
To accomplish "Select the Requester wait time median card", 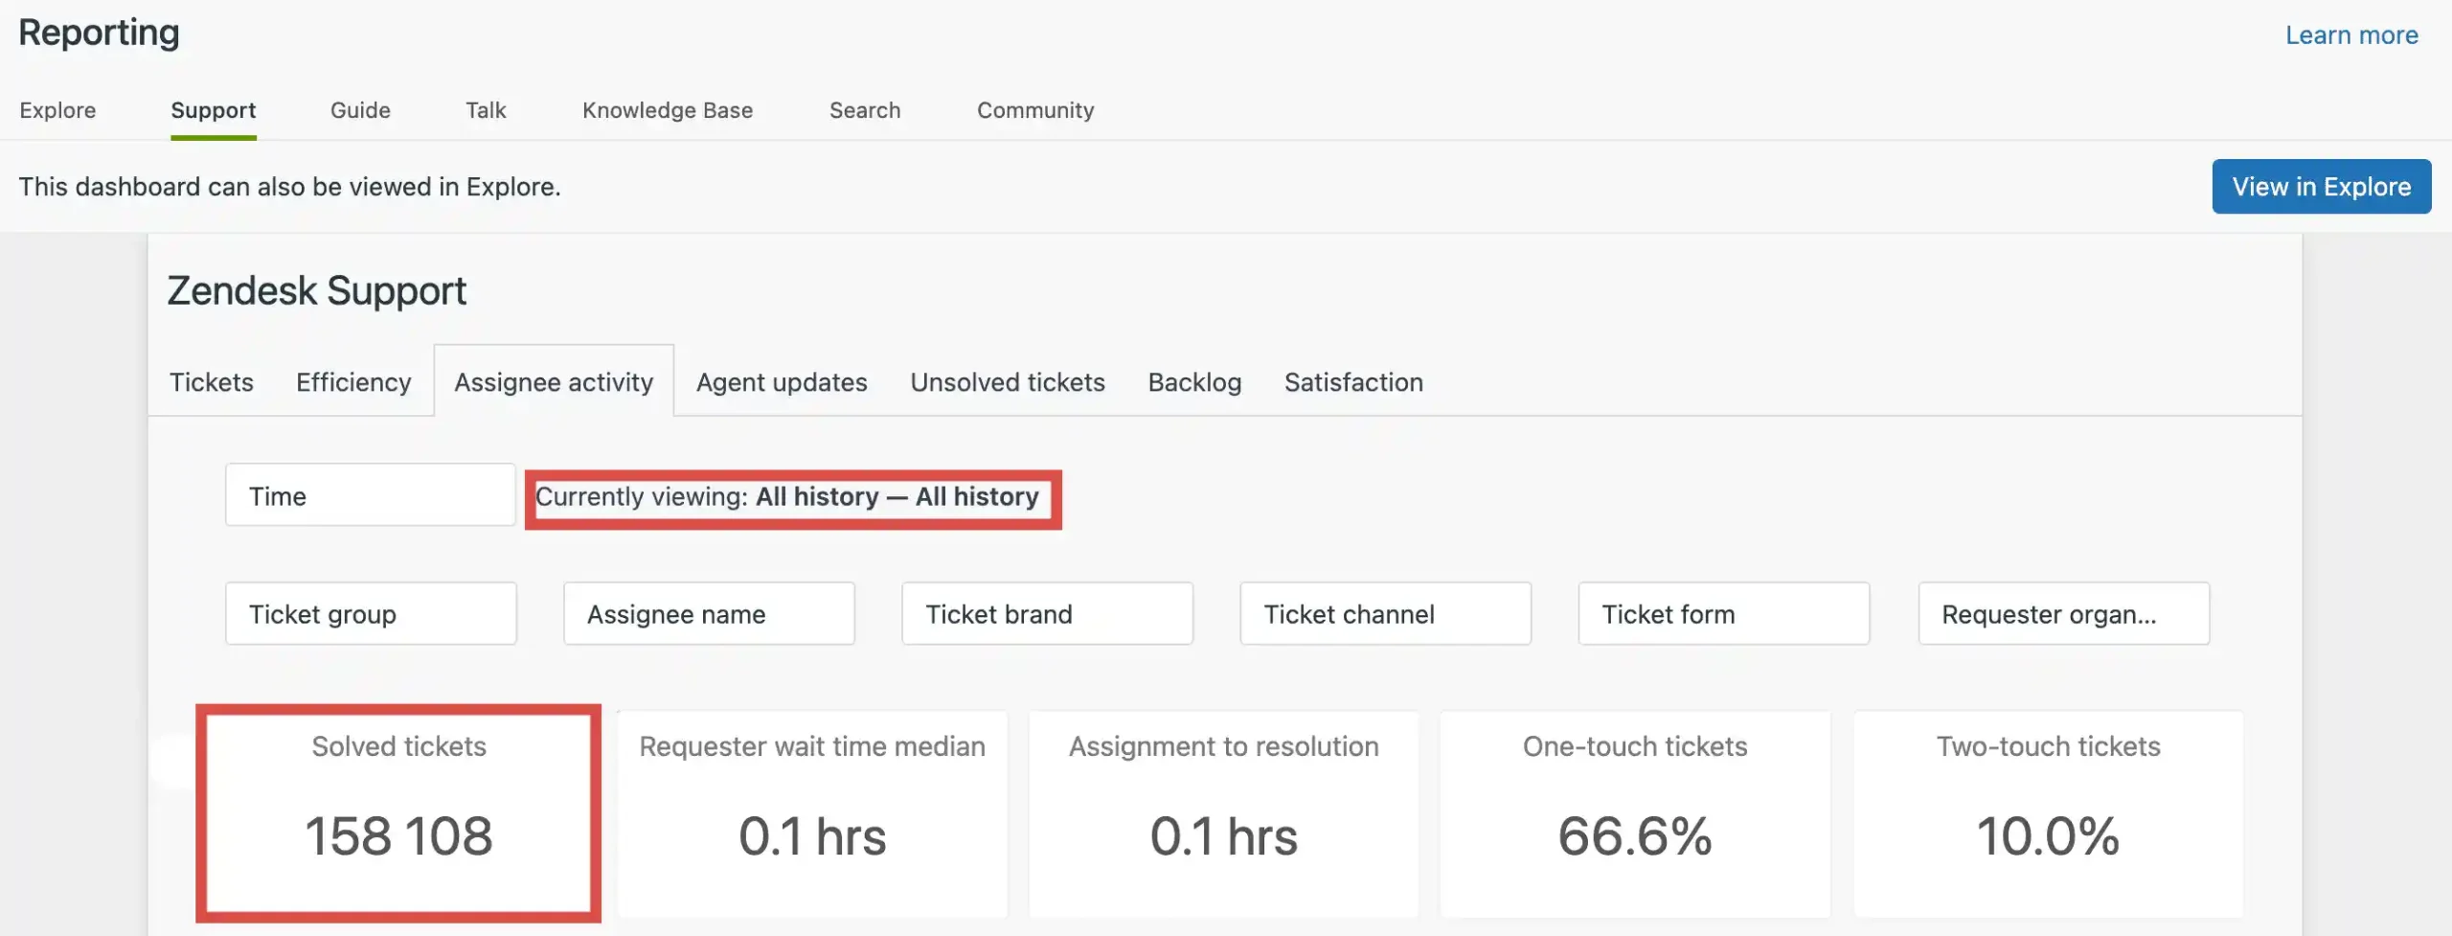I will click(812, 813).
